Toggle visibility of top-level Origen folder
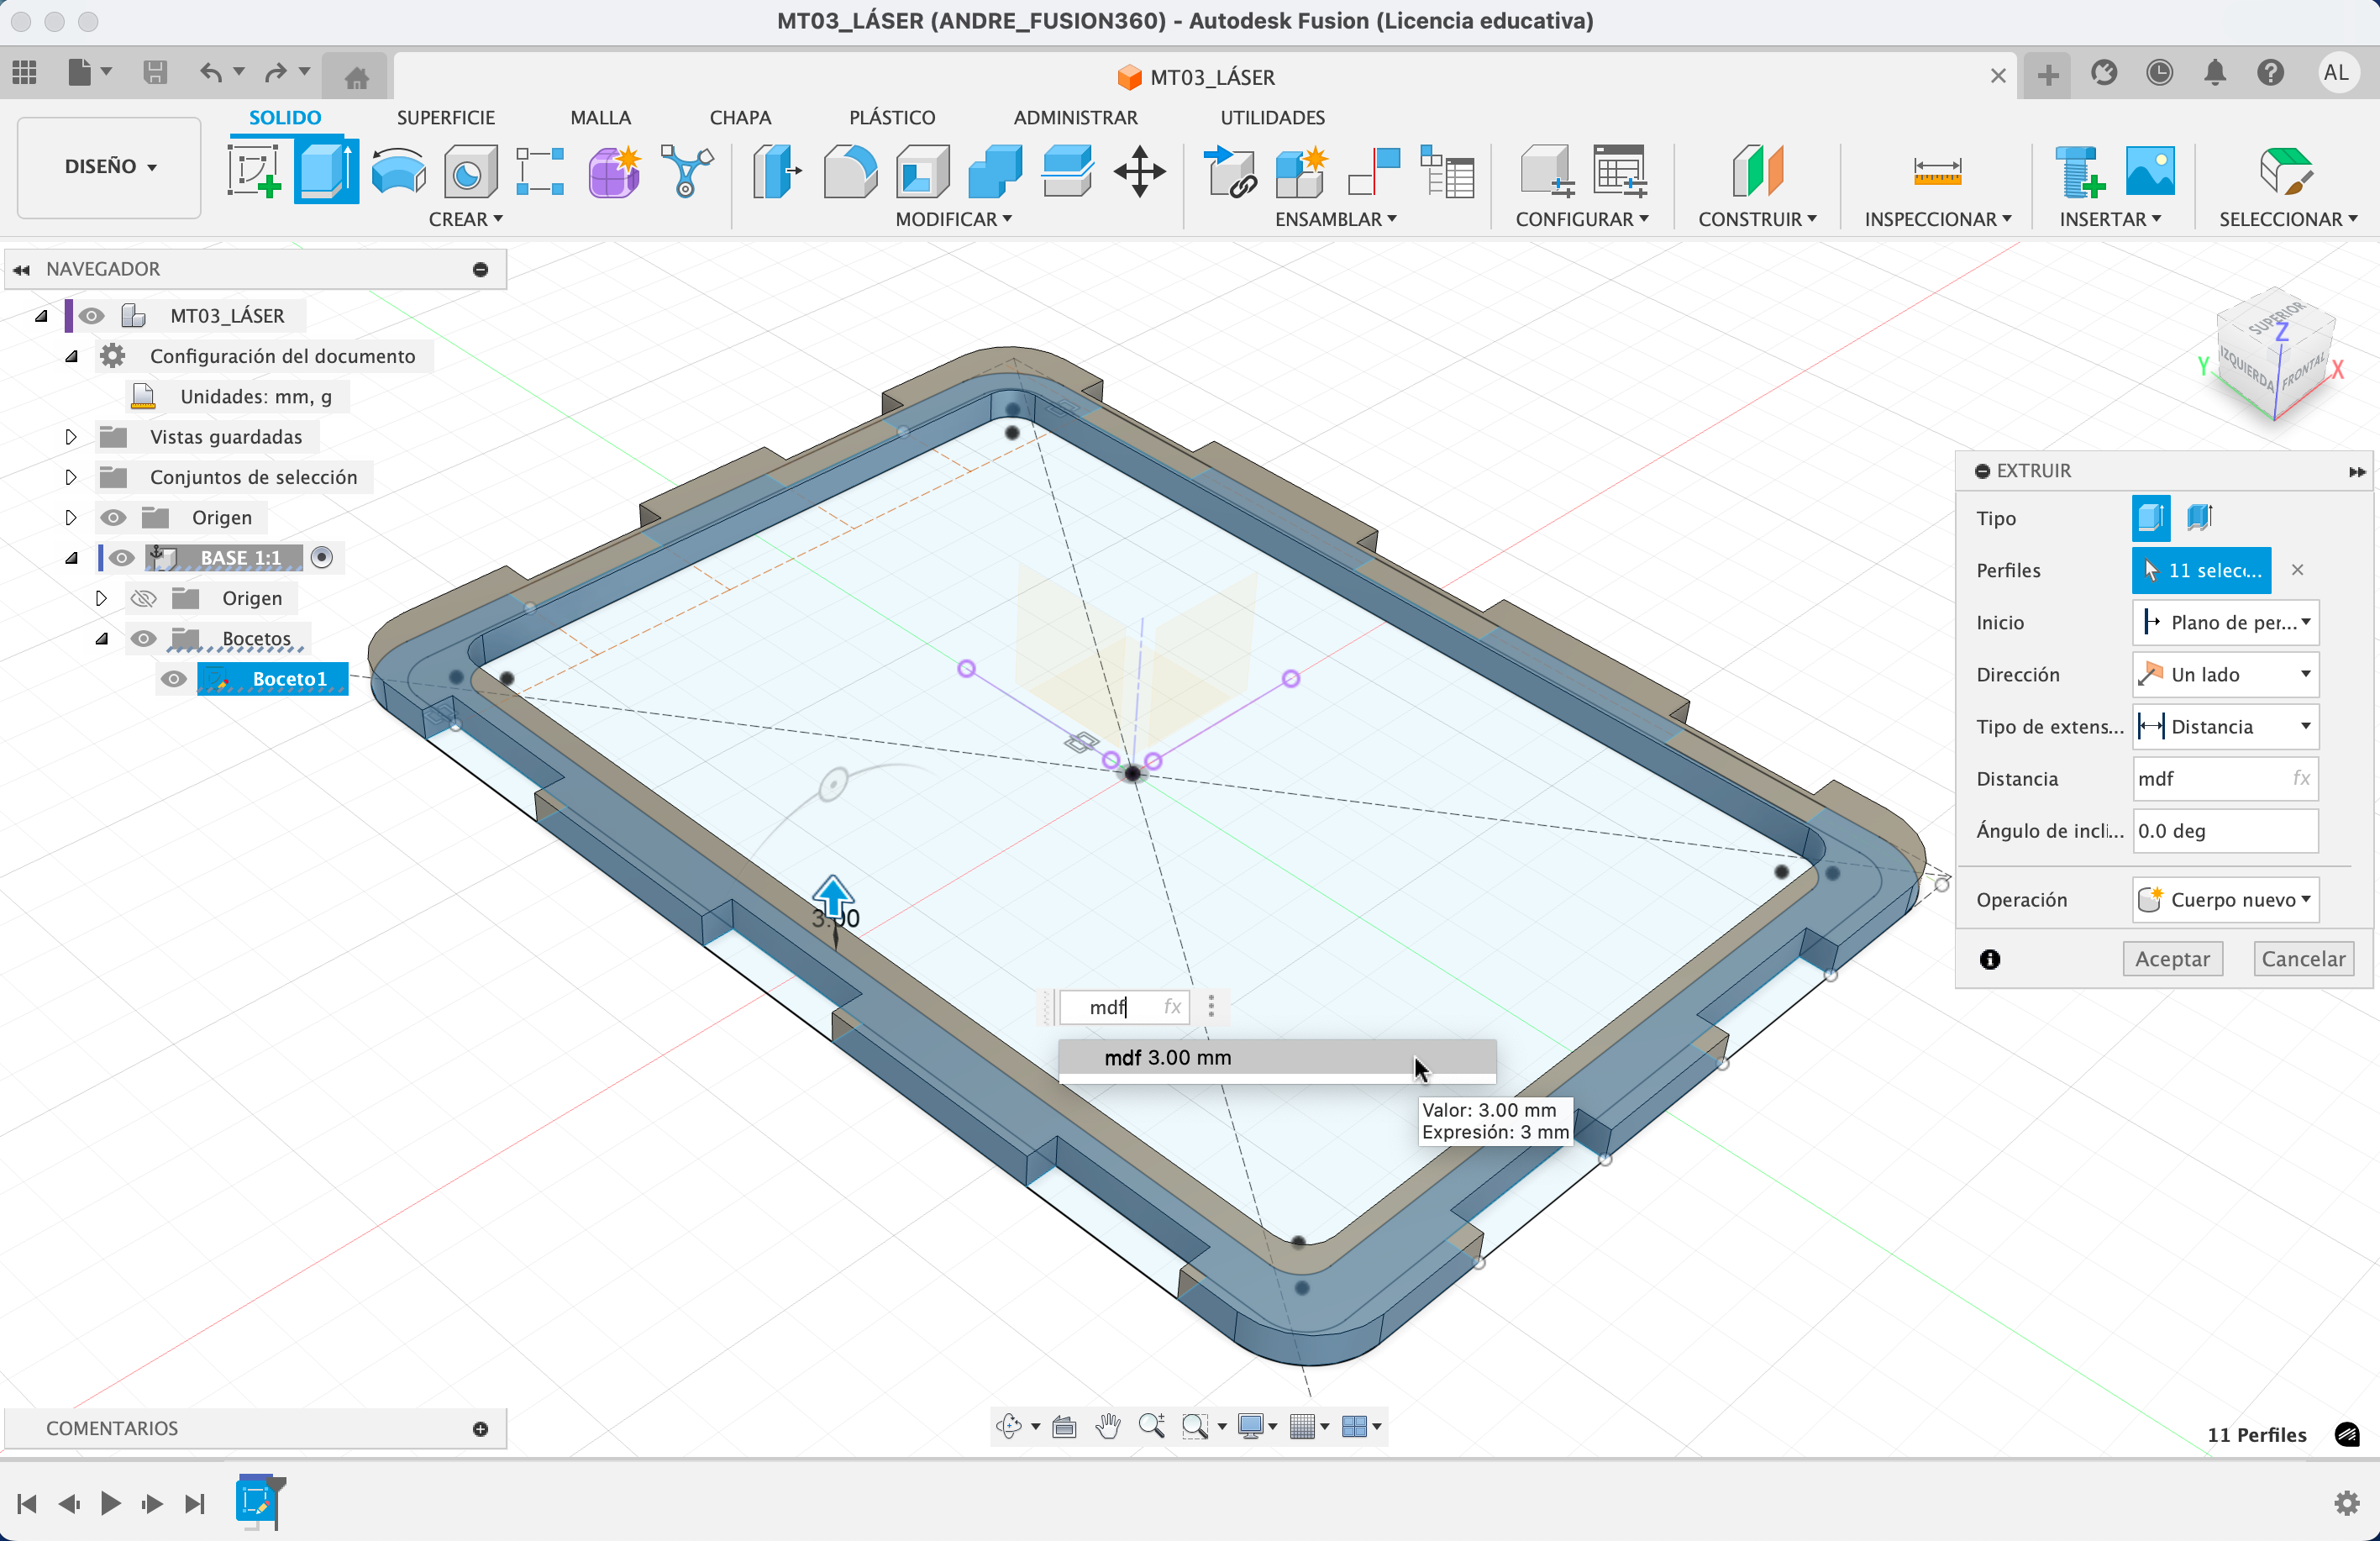Viewport: 2380px width, 1541px height. [x=114, y=518]
